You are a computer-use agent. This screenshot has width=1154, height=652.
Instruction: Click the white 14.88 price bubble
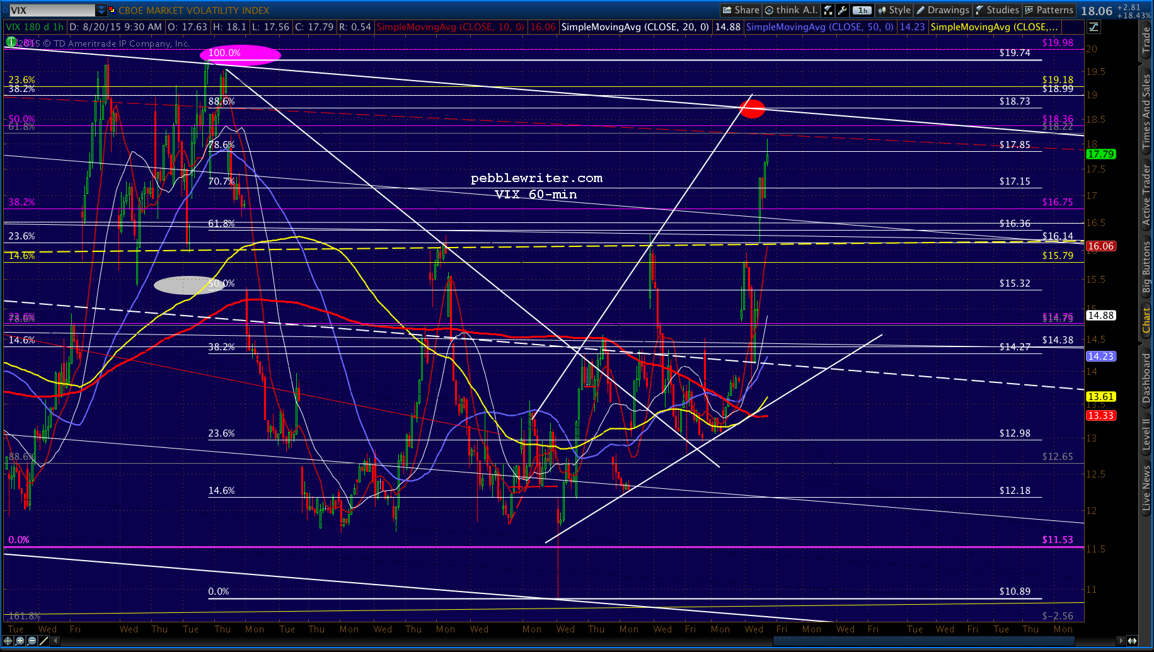[x=1100, y=316]
